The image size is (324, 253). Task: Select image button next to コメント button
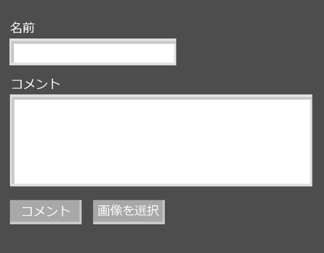pyautogui.click(x=129, y=212)
